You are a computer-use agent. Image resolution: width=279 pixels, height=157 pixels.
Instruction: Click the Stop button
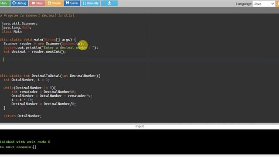point(37,3)
